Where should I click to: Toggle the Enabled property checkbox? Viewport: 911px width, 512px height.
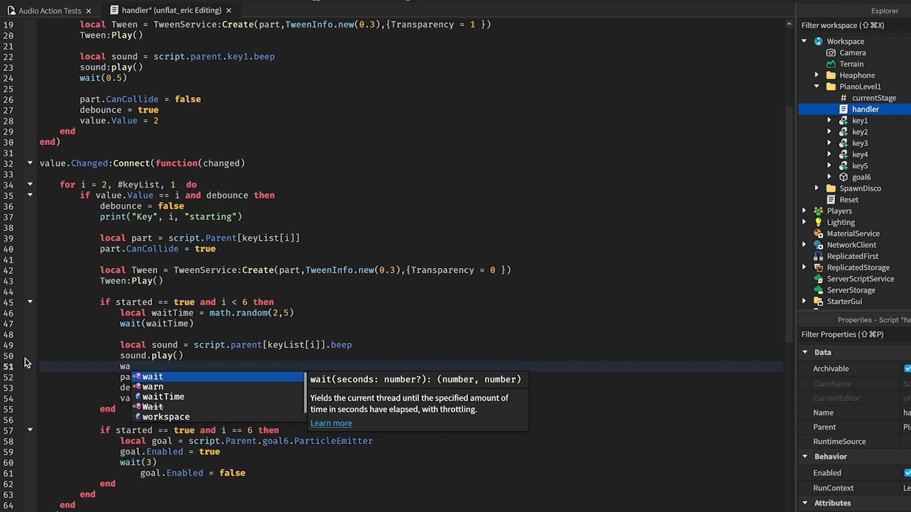click(x=907, y=473)
